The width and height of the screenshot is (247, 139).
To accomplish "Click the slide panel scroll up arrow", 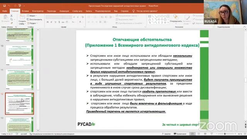I will point(38,30).
